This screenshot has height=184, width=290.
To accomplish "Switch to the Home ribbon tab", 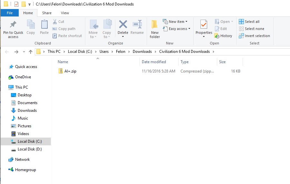I will click(x=28, y=13).
